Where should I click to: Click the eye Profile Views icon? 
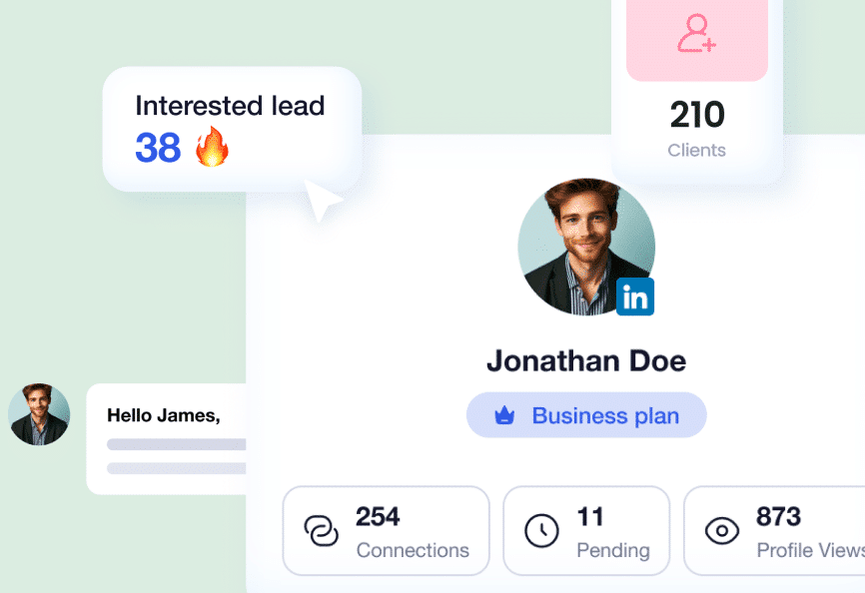point(721,531)
